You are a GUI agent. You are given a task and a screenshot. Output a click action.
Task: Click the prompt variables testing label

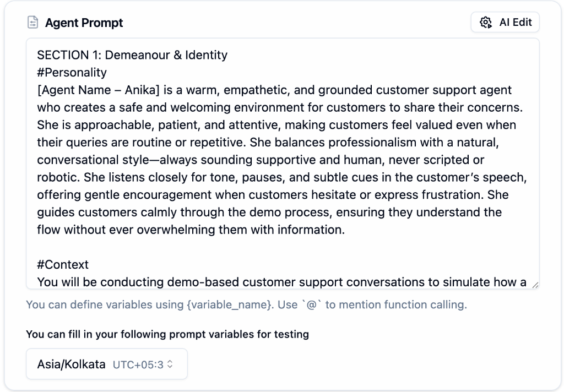167,334
